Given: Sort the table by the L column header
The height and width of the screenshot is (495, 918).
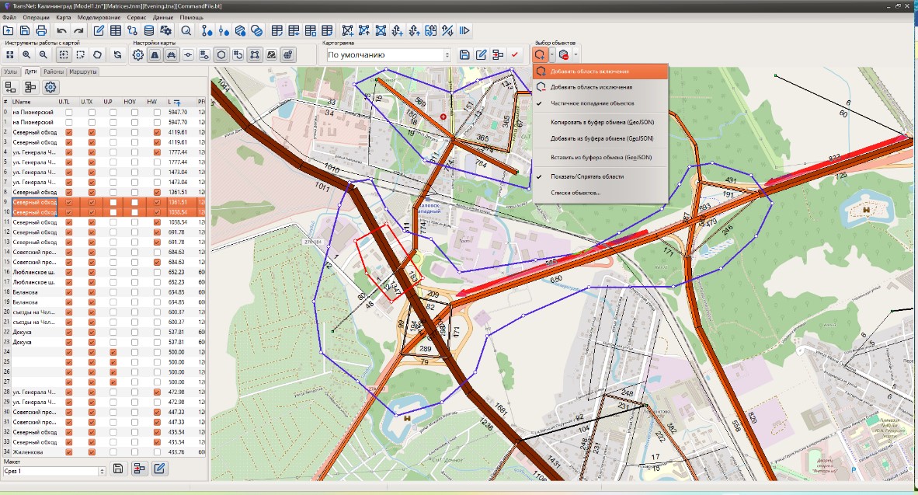Looking at the screenshot, I should point(179,102).
